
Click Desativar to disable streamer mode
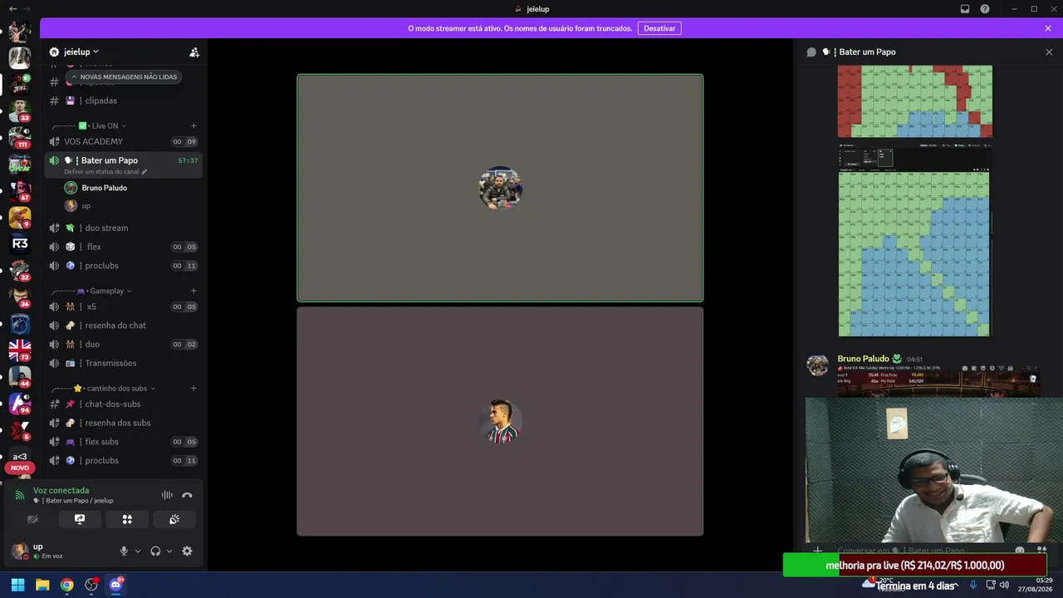pos(659,28)
